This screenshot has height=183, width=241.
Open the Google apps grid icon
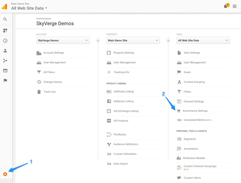235,6
